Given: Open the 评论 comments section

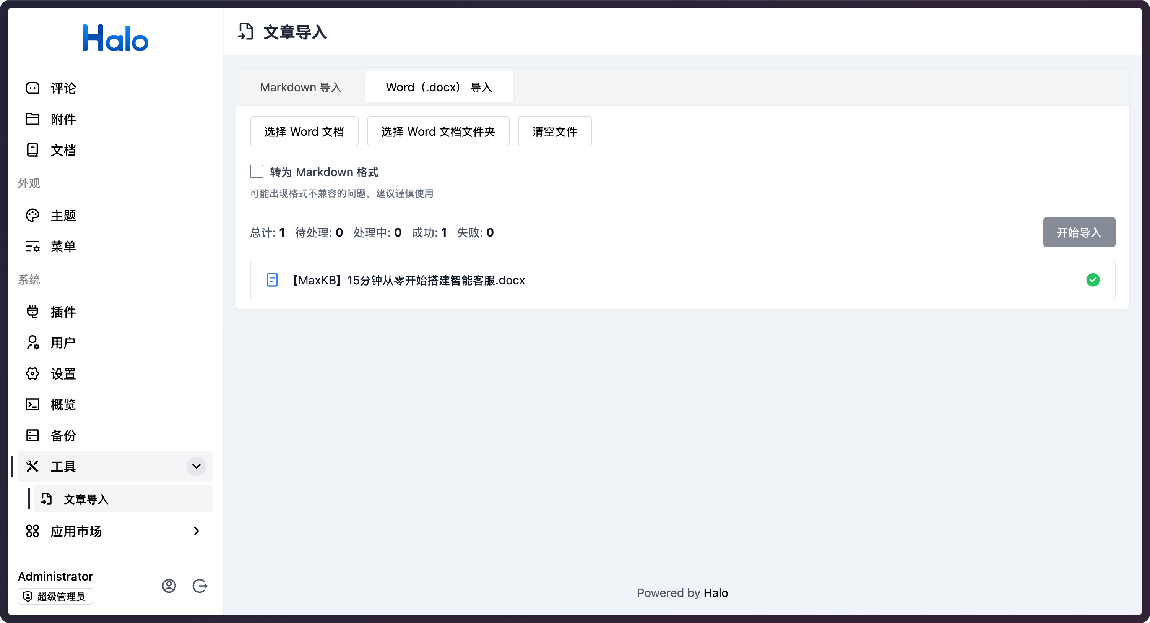Looking at the screenshot, I should click(63, 88).
